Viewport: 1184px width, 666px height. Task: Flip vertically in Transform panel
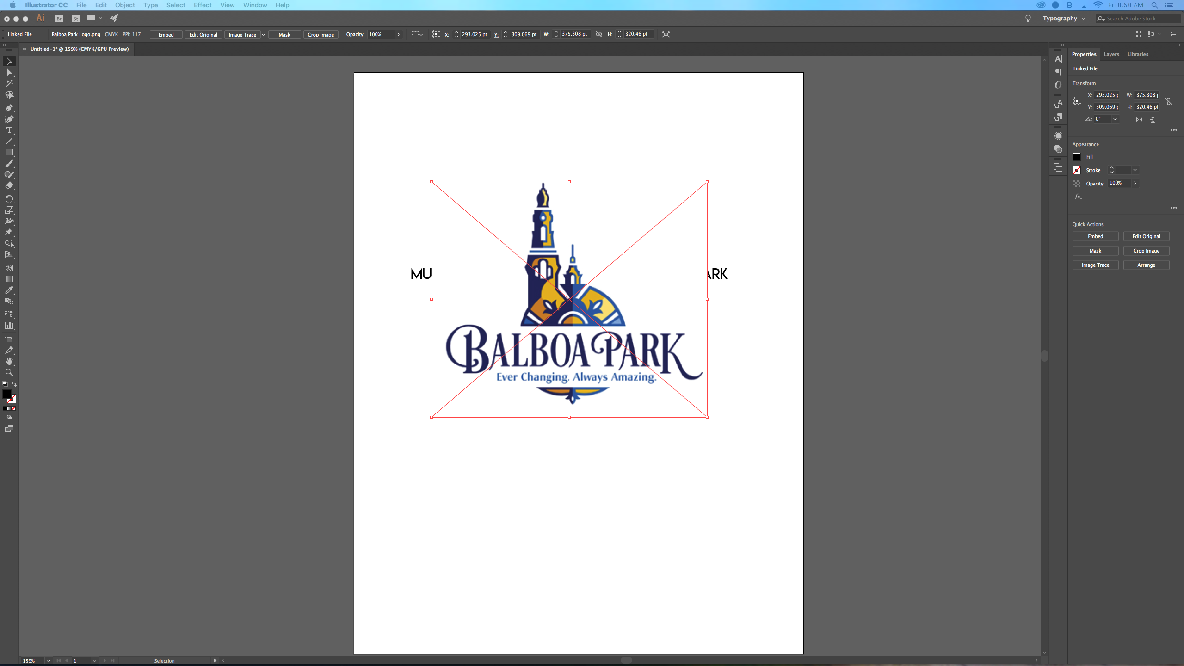pyautogui.click(x=1153, y=119)
